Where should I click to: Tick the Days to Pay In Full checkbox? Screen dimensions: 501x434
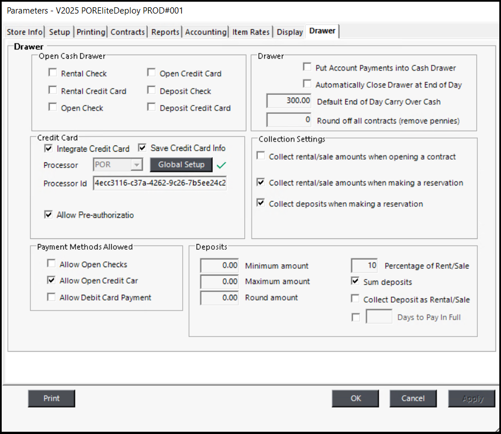pyautogui.click(x=355, y=317)
